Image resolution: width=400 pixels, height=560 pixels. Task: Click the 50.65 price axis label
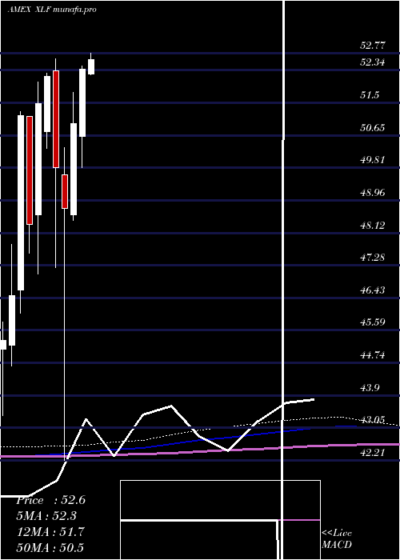coord(373,127)
